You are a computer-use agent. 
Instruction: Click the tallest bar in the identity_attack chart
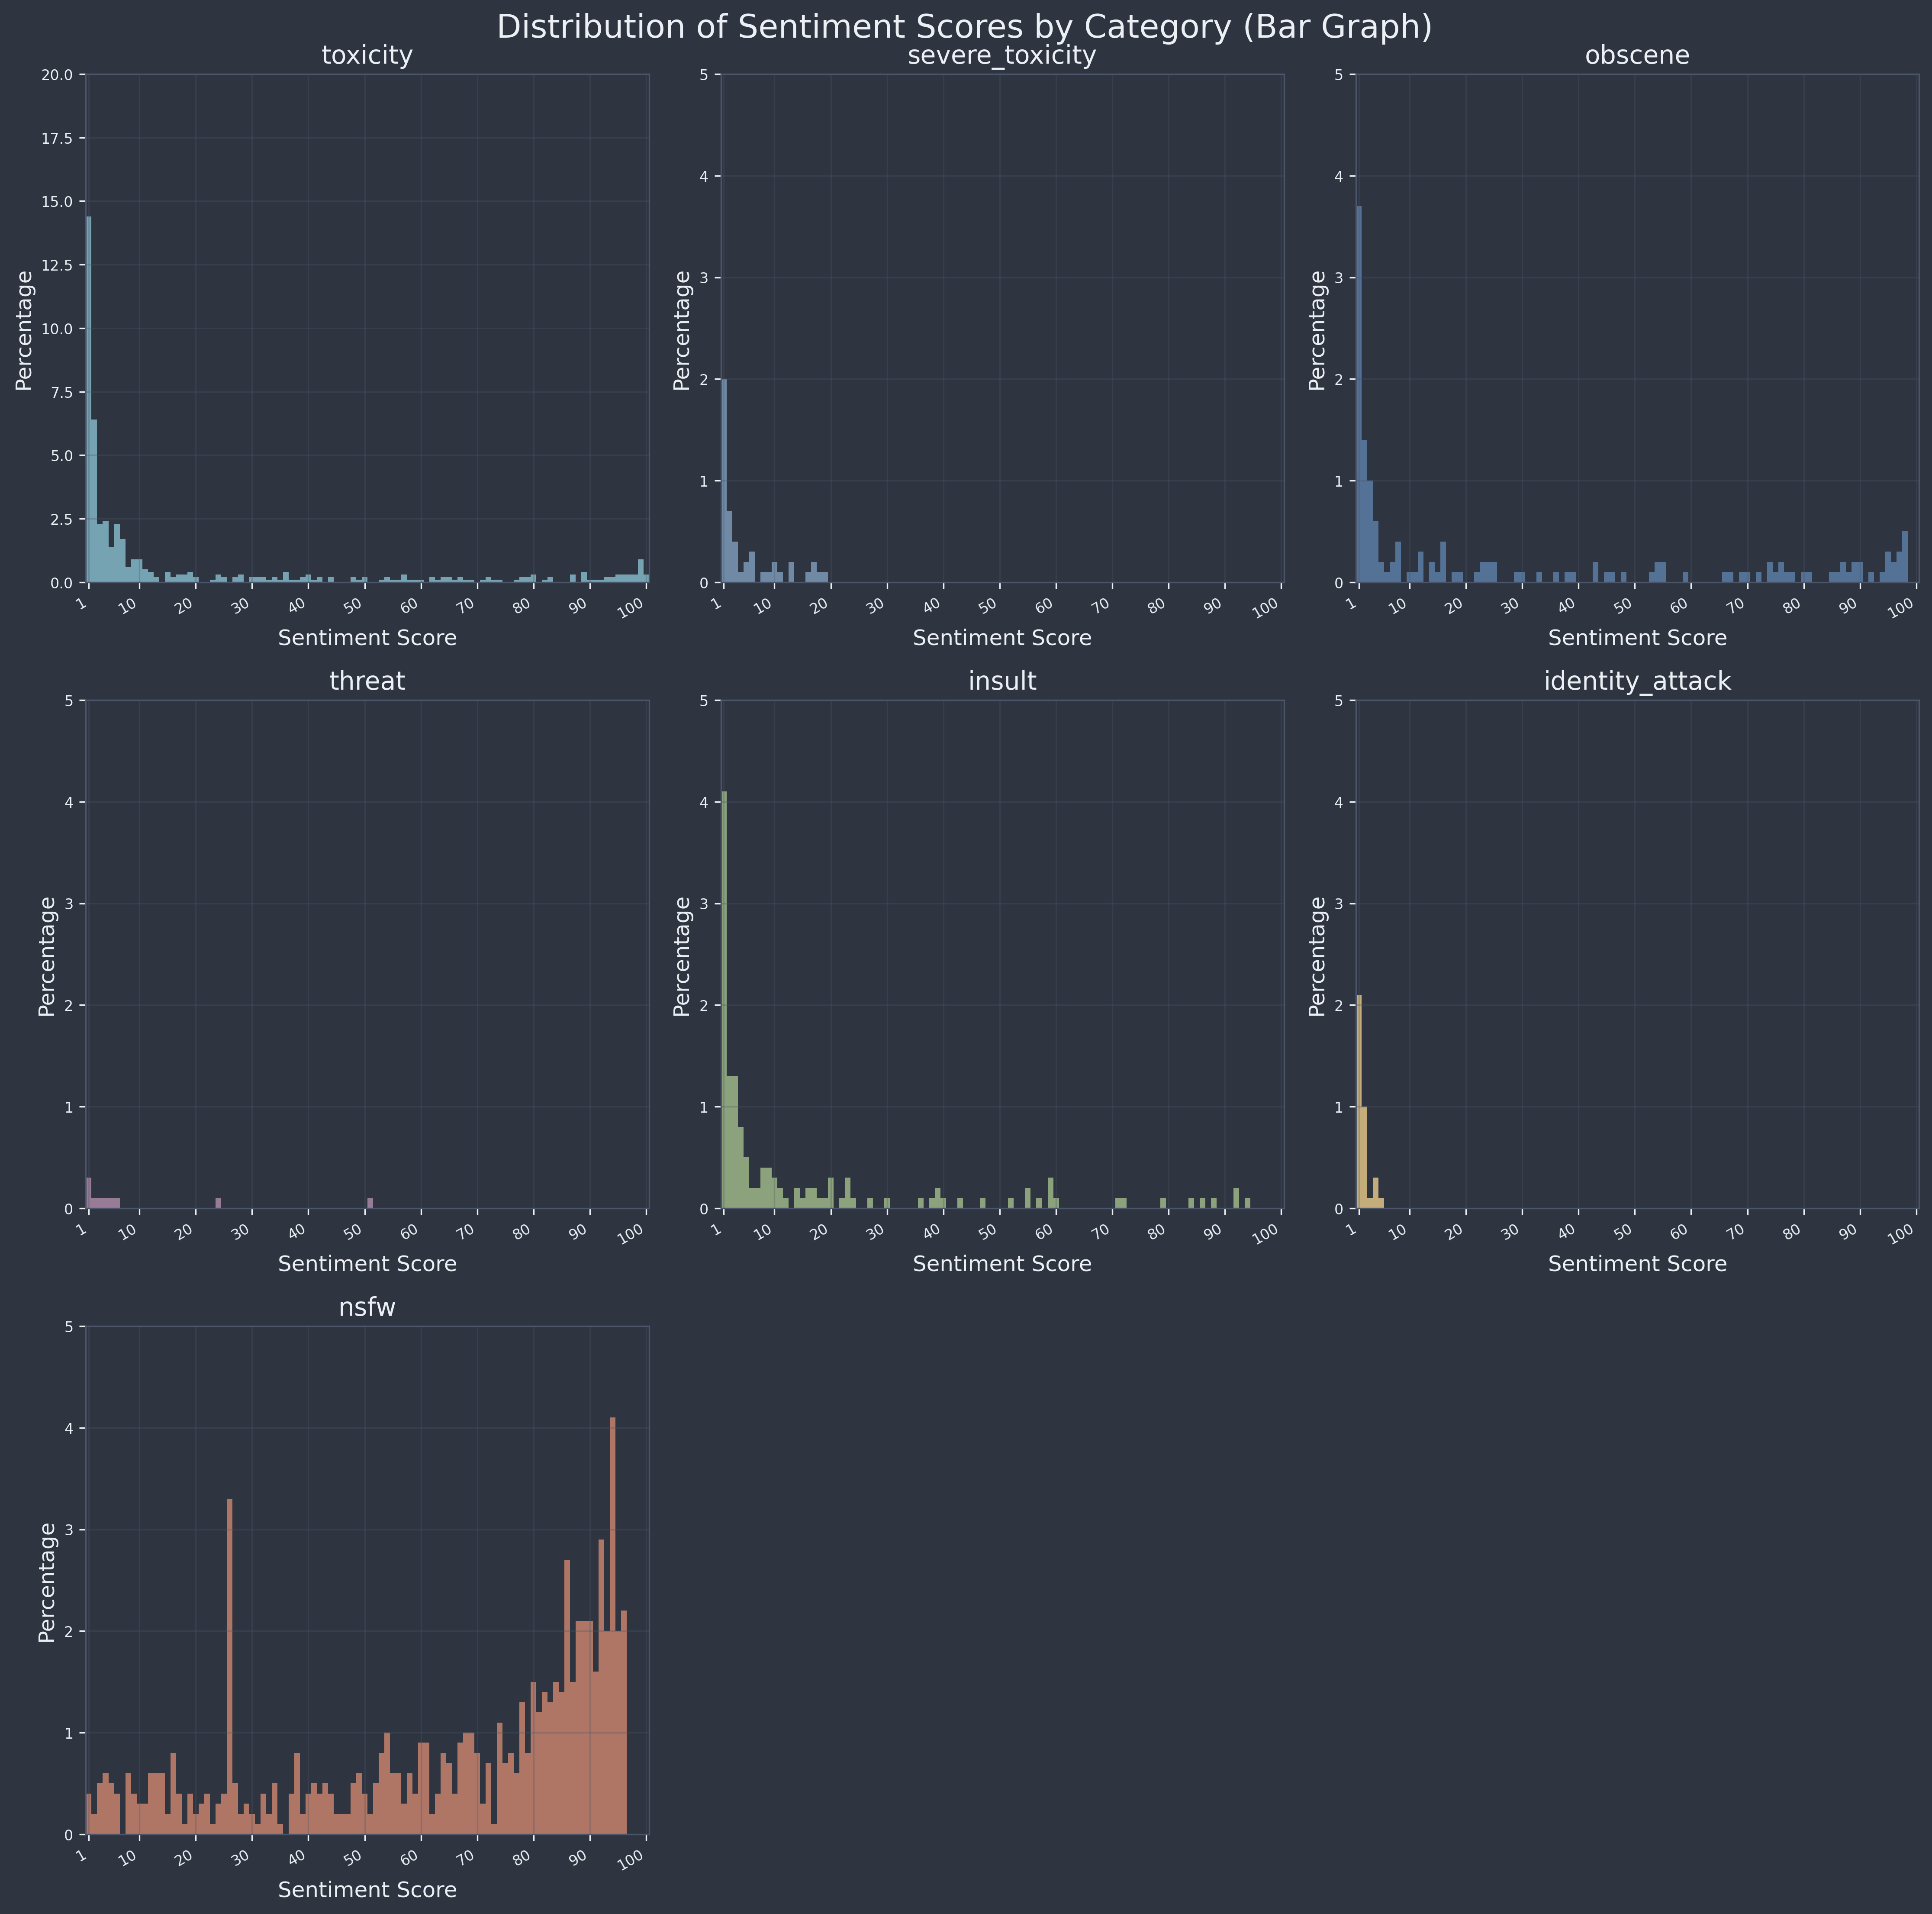(1359, 1101)
